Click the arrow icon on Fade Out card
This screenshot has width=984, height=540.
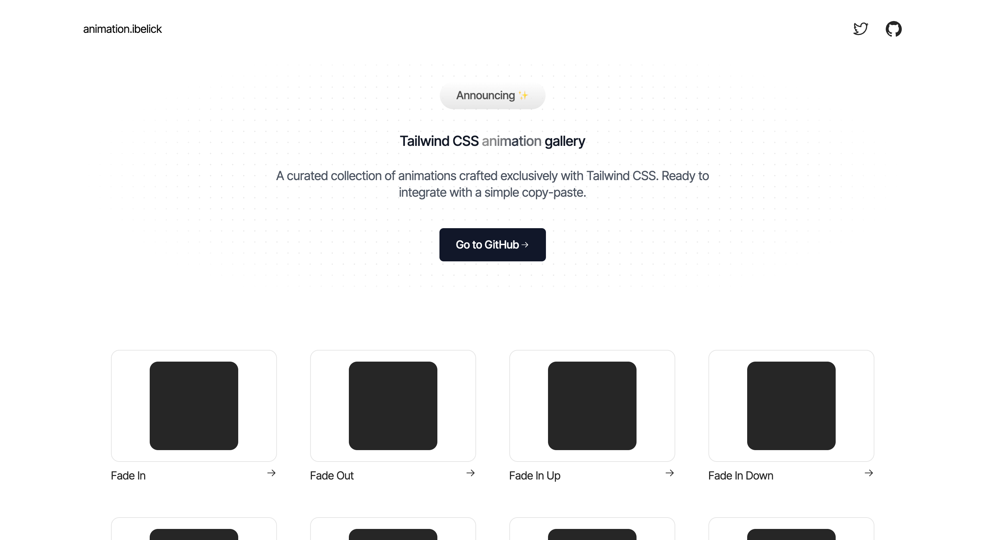pos(471,473)
